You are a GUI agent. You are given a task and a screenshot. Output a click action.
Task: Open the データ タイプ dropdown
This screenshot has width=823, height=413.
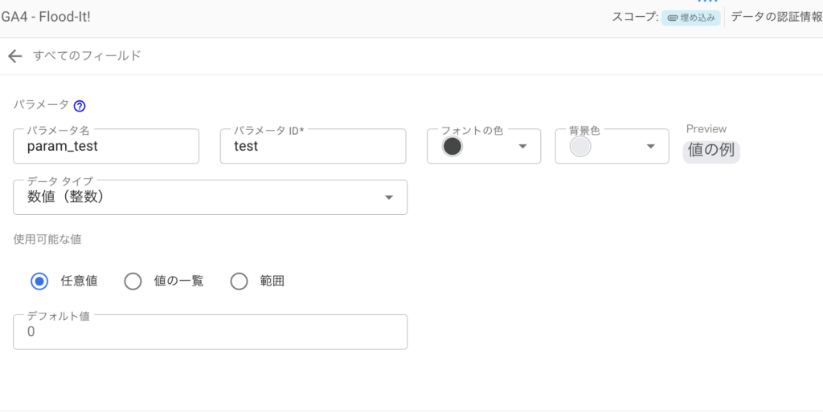click(210, 197)
